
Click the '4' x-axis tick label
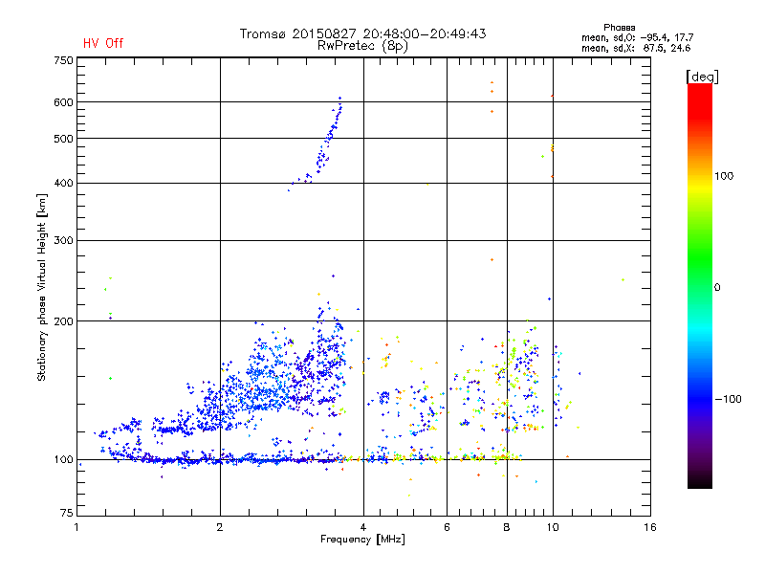click(x=363, y=527)
